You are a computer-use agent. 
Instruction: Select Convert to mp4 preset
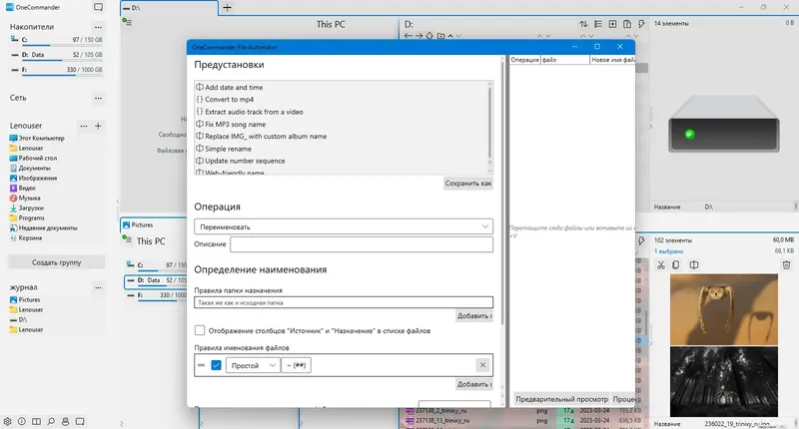click(x=229, y=100)
